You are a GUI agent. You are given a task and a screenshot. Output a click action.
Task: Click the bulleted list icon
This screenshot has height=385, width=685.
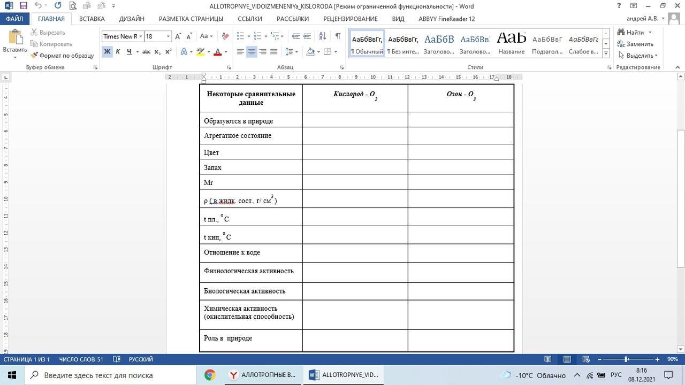240,36
